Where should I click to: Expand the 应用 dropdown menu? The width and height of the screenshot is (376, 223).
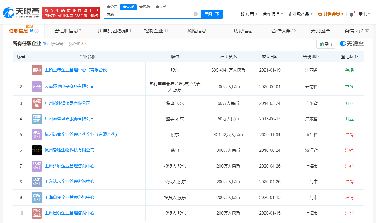point(249,14)
